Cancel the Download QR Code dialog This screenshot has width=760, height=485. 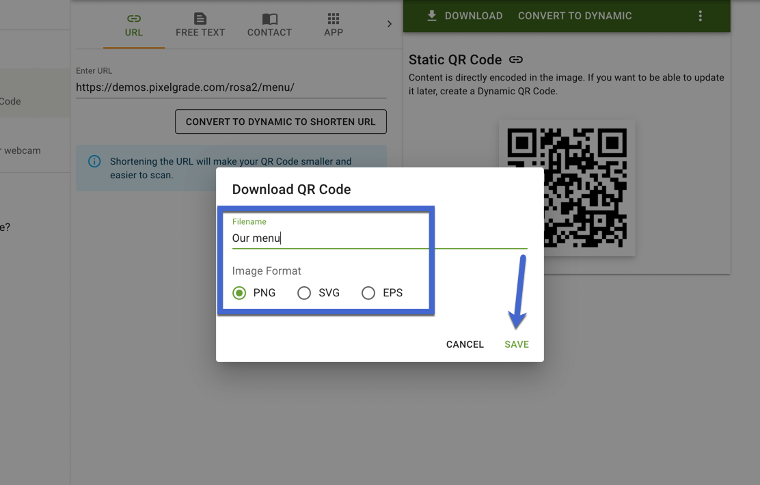[x=465, y=344]
